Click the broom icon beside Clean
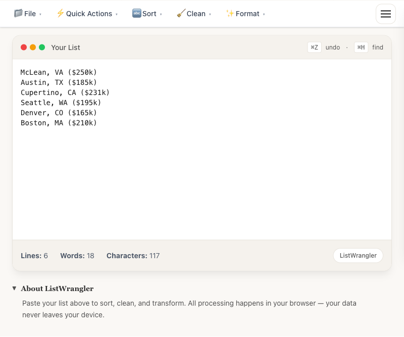This screenshot has height=337, width=404. tap(181, 14)
